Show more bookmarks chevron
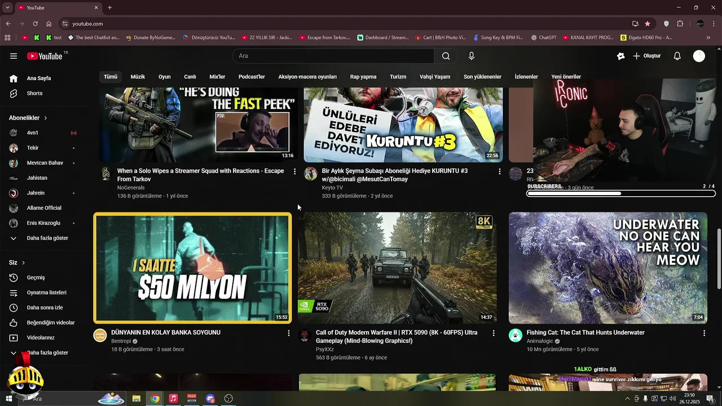This screenshot has height=406, width=722. tap(708, 38)
